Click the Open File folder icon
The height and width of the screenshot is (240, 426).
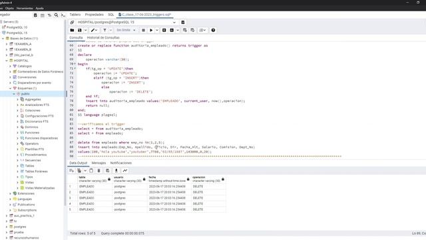[x=72, y=30]
